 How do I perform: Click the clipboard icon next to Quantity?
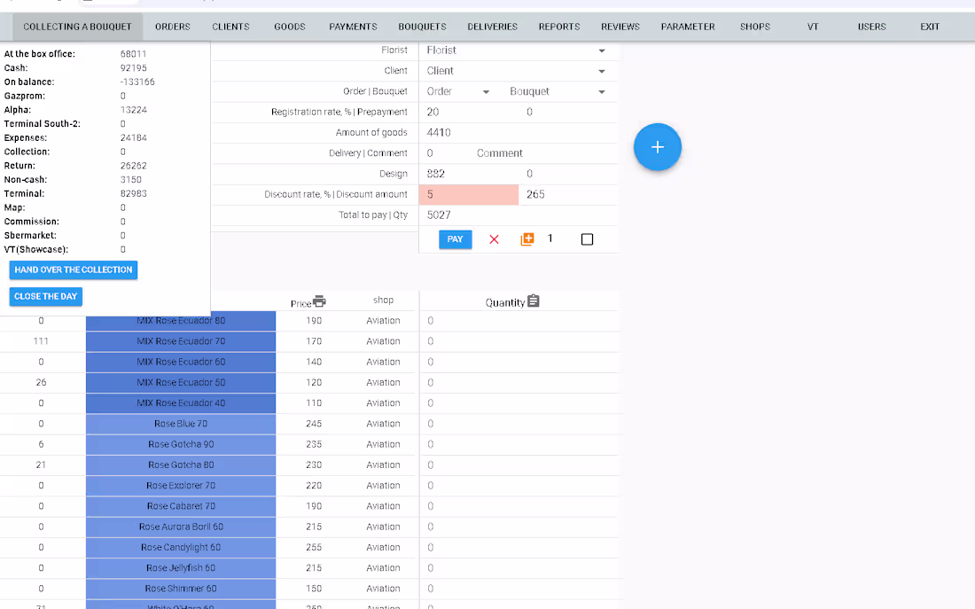[x=533, y=301]
